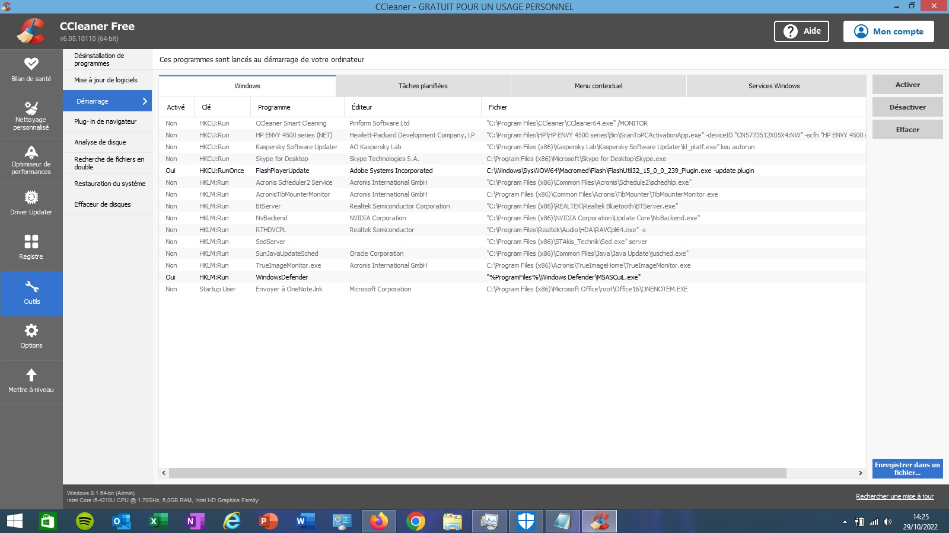949x533 pixels.
Task: Click the Activer button
Action: point(907,85)
